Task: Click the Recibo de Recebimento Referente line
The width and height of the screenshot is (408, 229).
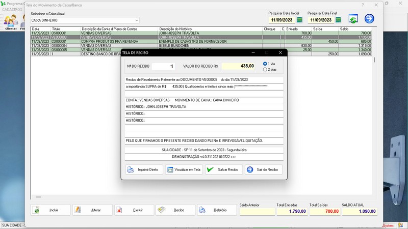Action: pyautogui.click(x=204, y=80)
